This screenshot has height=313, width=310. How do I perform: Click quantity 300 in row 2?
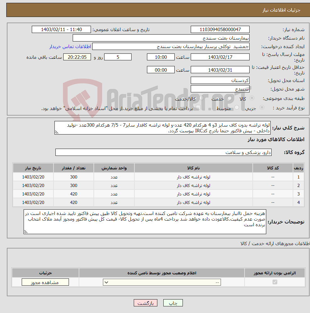74,185
